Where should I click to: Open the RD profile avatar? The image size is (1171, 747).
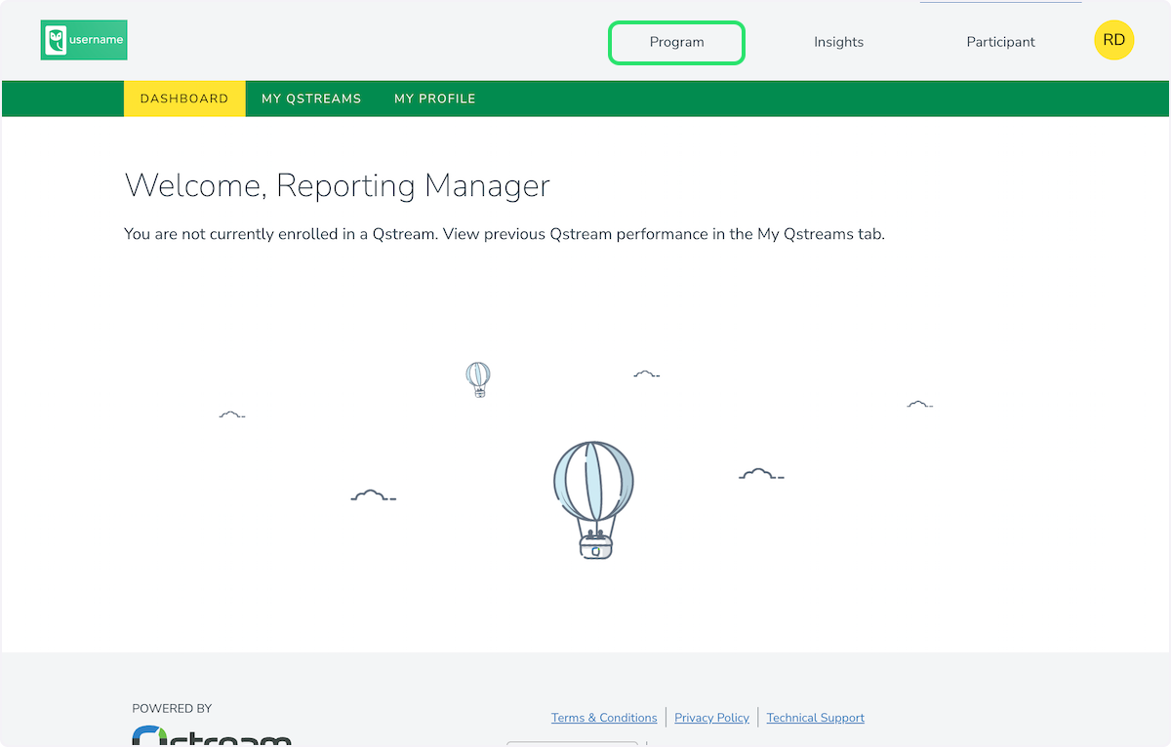pyautogui.click(x=1113, y=40)
